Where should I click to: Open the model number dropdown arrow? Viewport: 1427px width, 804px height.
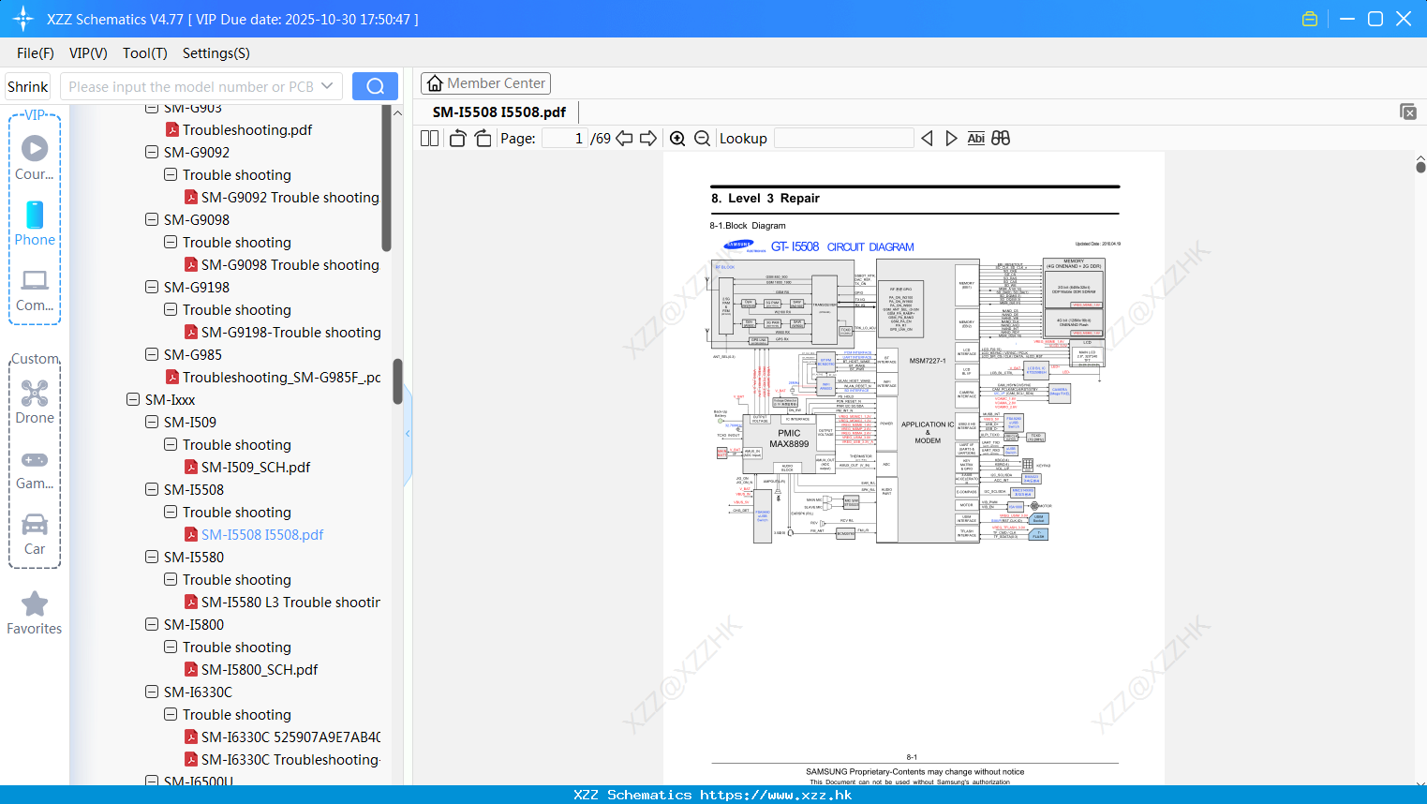click(x=327, y=86)
